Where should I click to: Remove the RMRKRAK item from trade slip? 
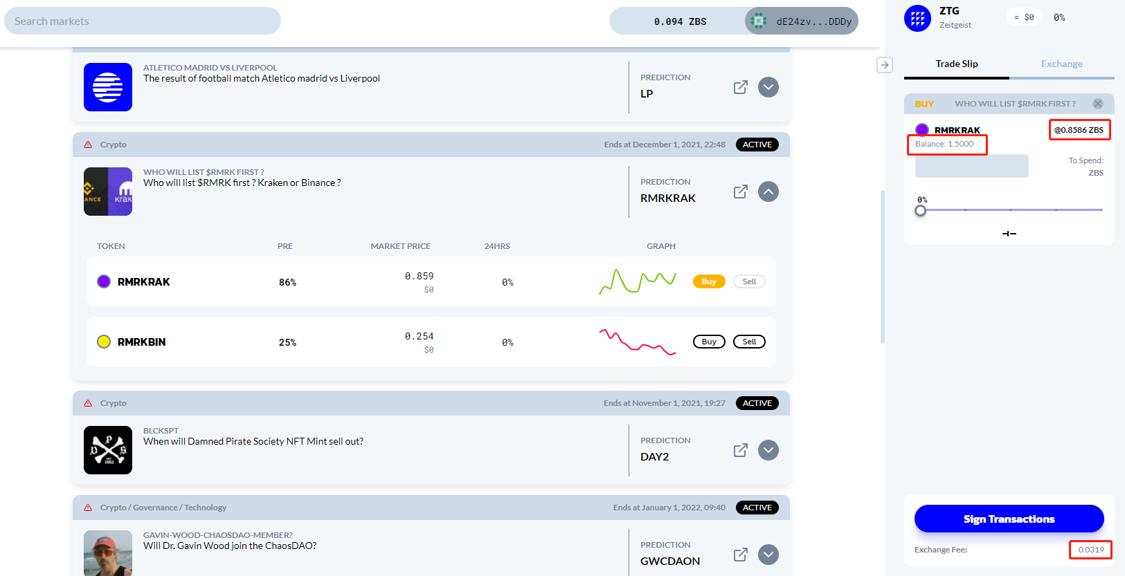click(x=1098, y=104)
